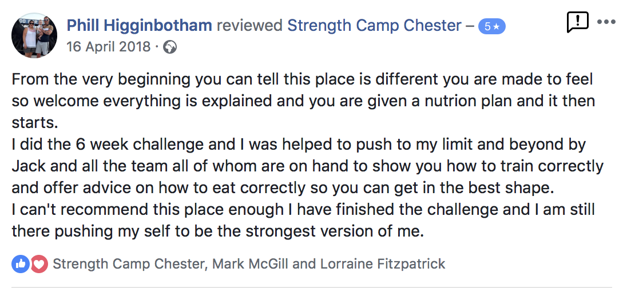
Task: Open Strength Camp Chester page from header
Action: coord(374,26)
